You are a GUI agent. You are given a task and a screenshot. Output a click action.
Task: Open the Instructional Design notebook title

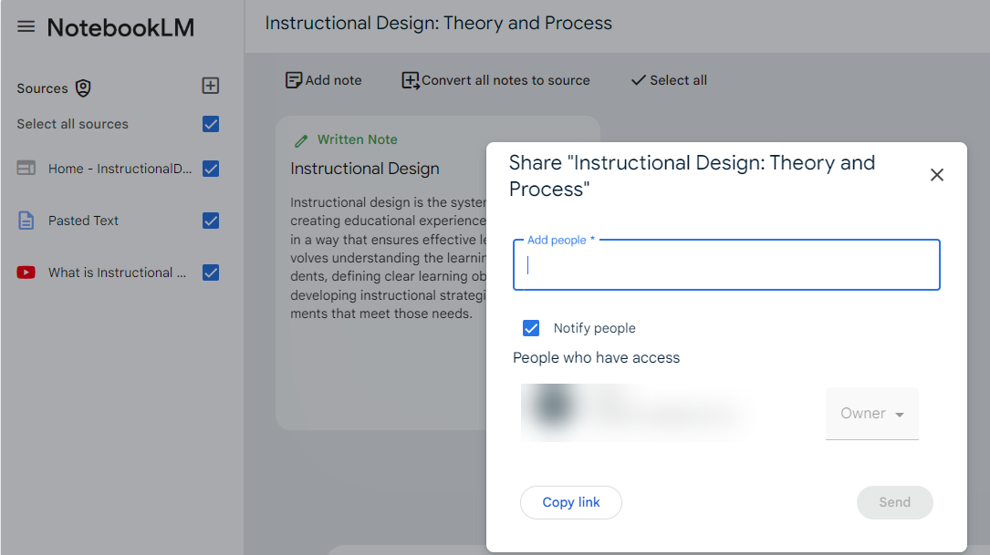[438, 24]
